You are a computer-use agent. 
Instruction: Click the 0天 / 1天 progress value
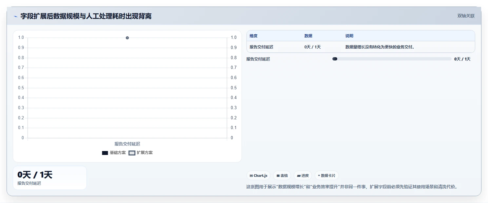point(462,59)
